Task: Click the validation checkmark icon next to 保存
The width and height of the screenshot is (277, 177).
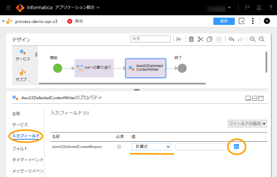Action: [242, 21]
